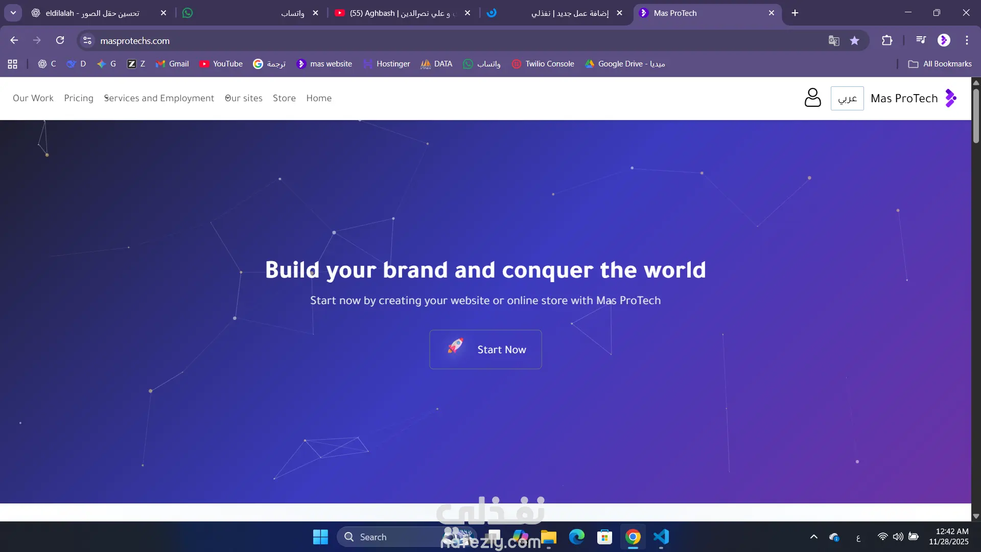Expand the tab search dropdown arrow
This screenshot has width=981, height=552.
coord(13,13)
